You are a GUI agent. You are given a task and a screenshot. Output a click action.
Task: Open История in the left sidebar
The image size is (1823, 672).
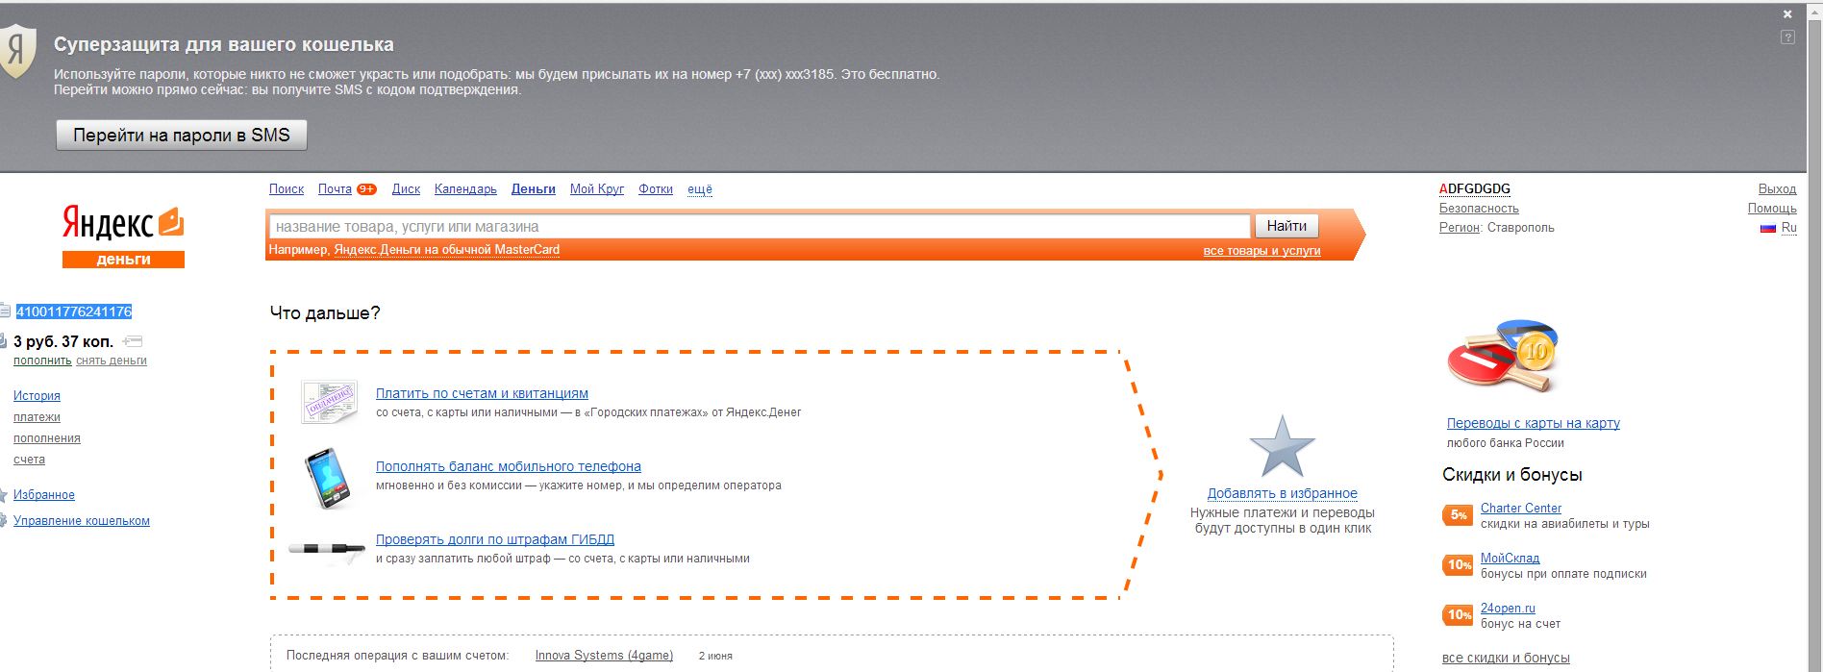[37, 396]
